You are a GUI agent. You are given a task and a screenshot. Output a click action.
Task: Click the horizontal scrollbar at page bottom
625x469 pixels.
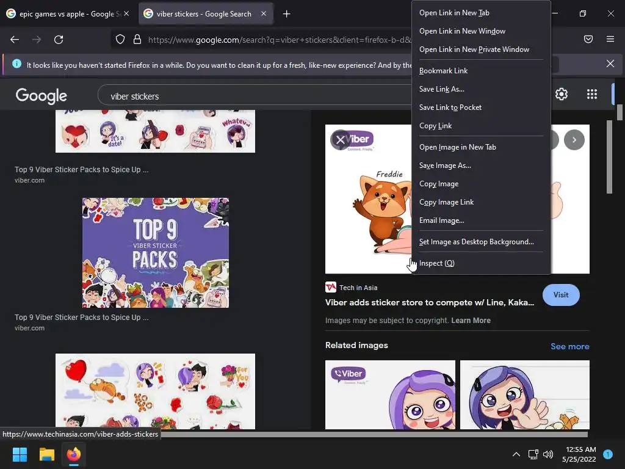point(374,434)
